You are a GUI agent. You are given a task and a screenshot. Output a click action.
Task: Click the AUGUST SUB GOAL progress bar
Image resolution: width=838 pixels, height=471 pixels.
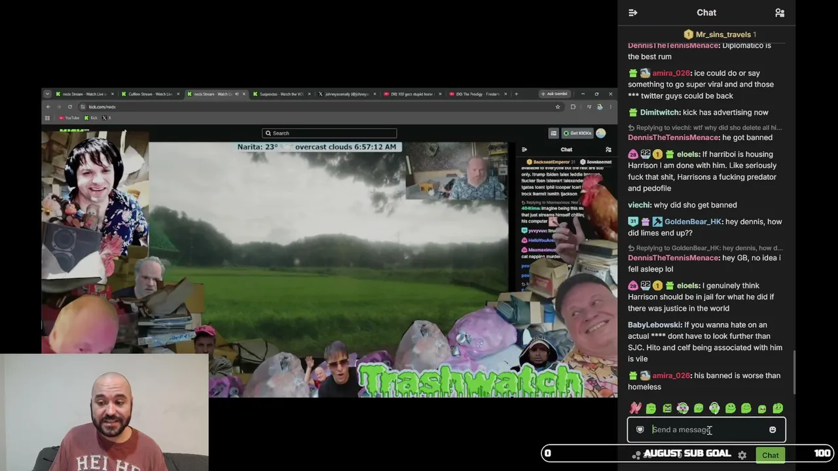687,453
